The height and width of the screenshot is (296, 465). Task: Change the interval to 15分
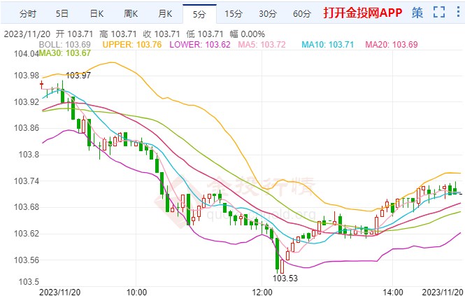[234, 13]
